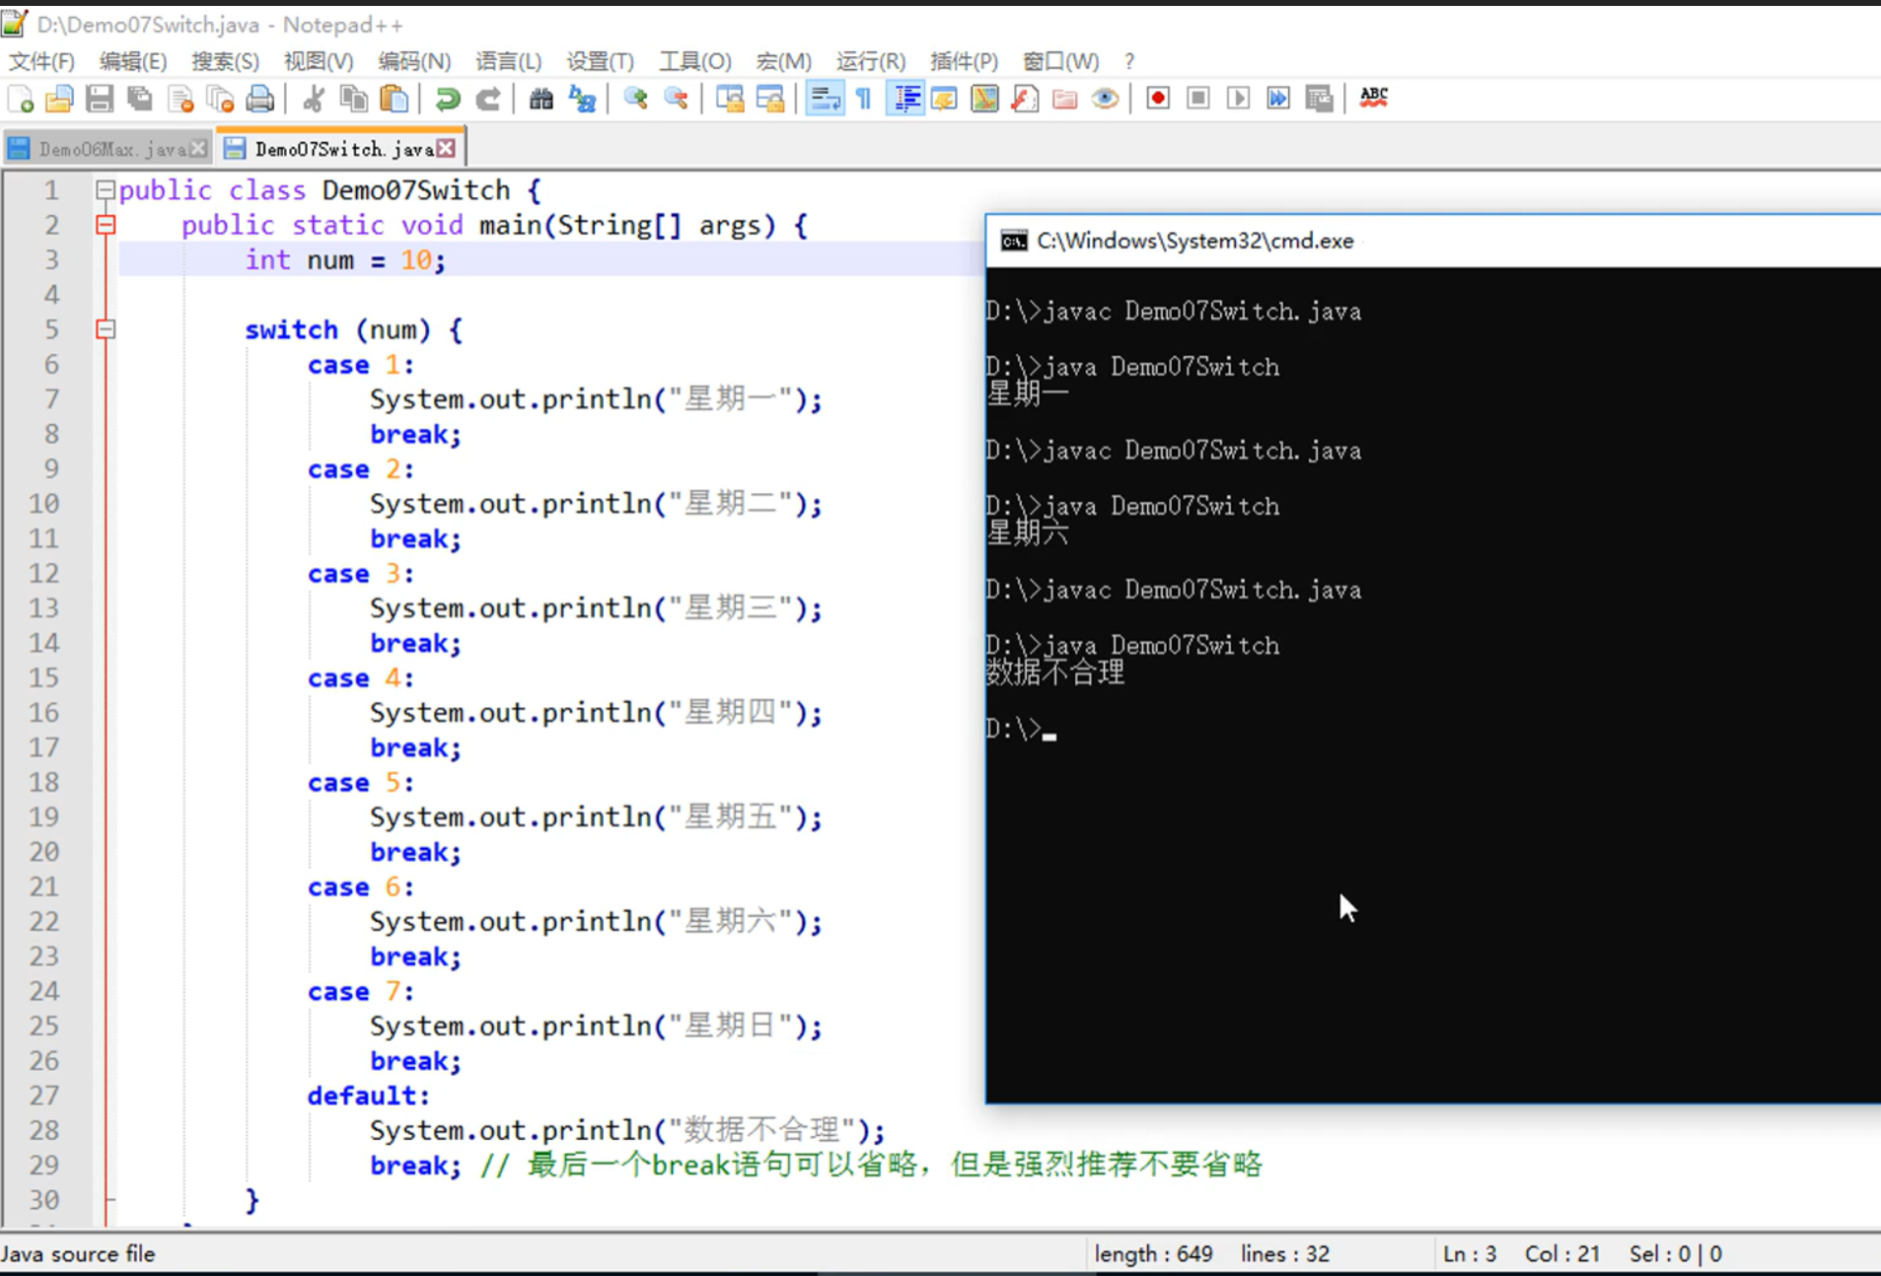Viewport: 1881px width, 1276px height.
Task: Switch to the Demo06Max.java tab
Action: [x=110, y=149]
